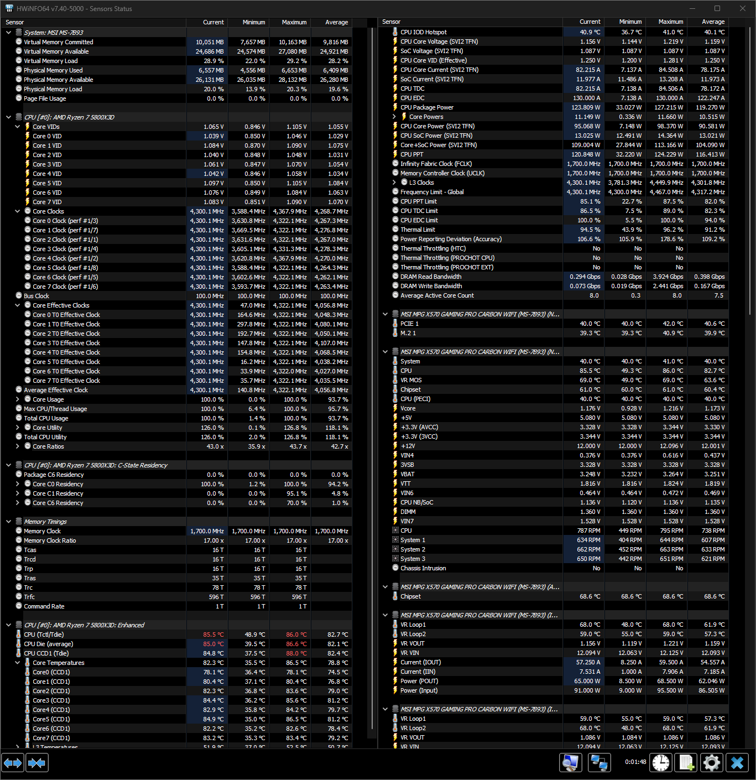This screenshot has height=780, width=756.
Task: Collapse the Core Temperatures subtree
Action: tap(17, 663)
